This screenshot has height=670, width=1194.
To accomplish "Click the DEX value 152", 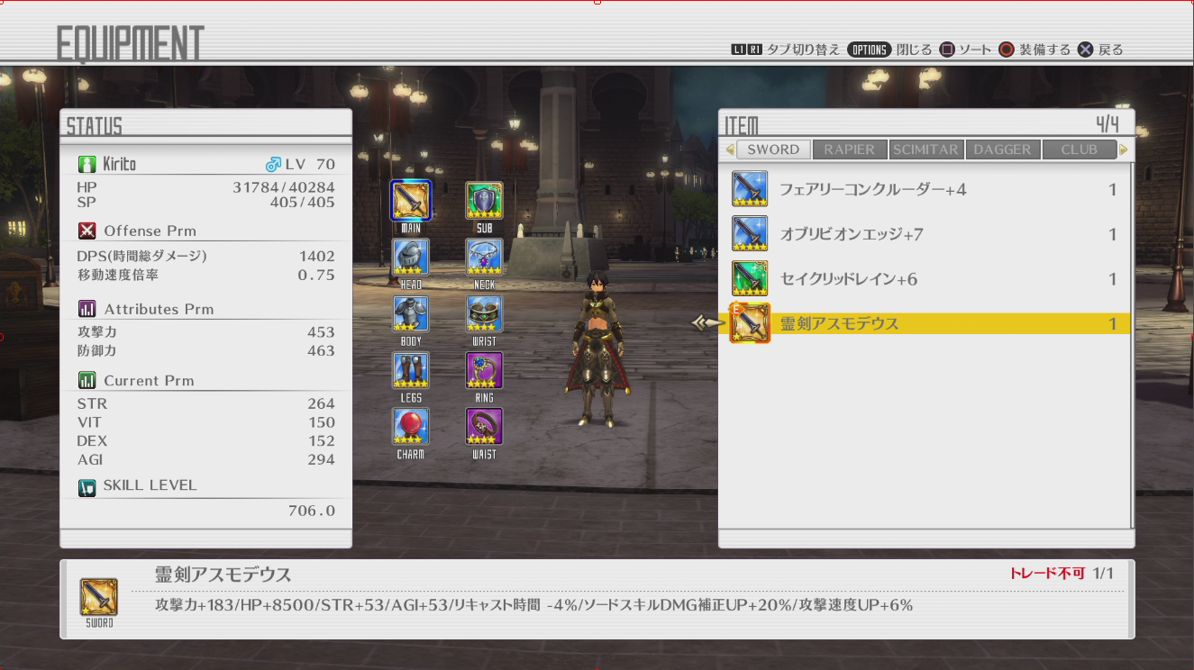I will coord(321,441).
